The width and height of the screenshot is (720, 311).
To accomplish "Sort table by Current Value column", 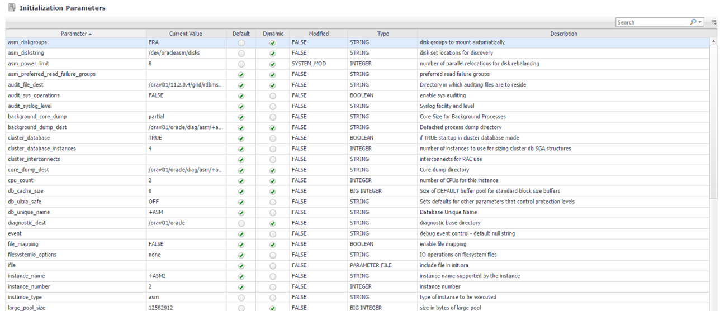I will (186, 34).
